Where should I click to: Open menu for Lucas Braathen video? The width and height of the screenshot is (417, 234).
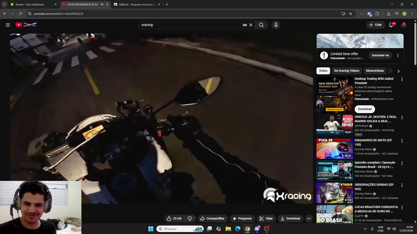pos(402,207)
